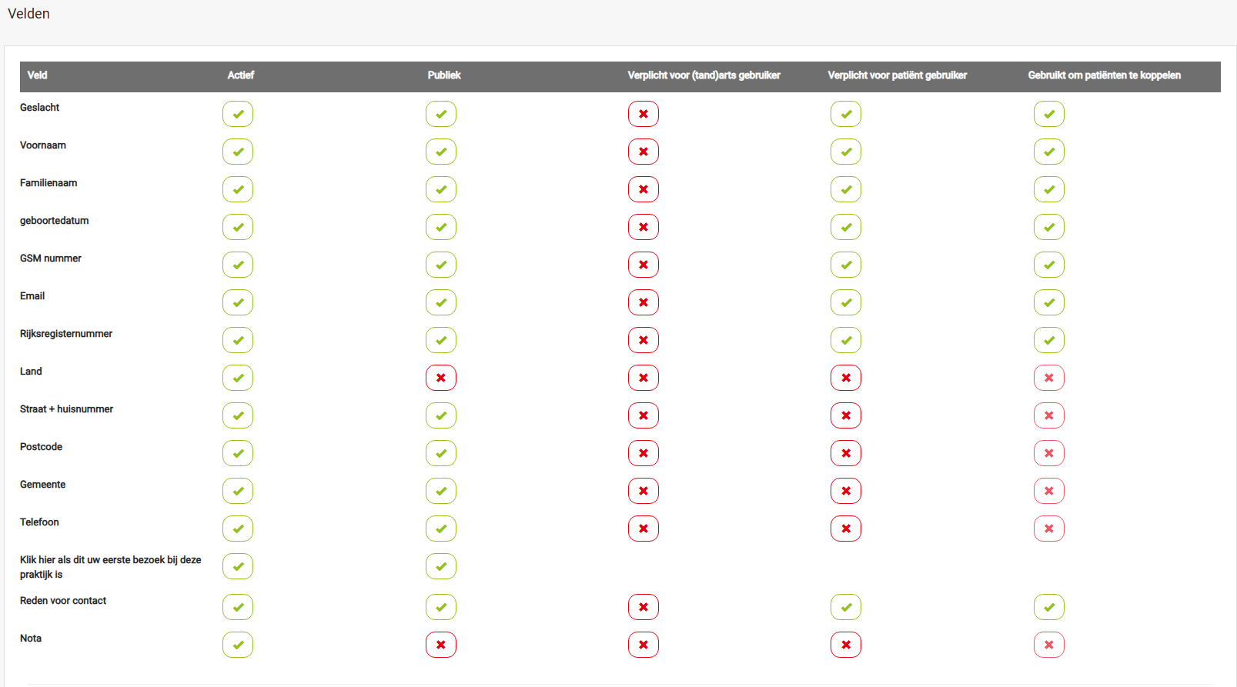Toggle Actief for eerste bezoek field
The image size is (1237, 687).
click(x=238, y=566)
